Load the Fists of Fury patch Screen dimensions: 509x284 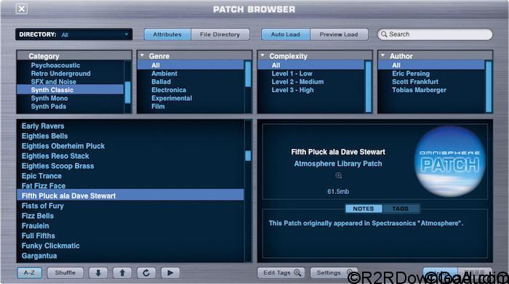[x=42, y=206]
